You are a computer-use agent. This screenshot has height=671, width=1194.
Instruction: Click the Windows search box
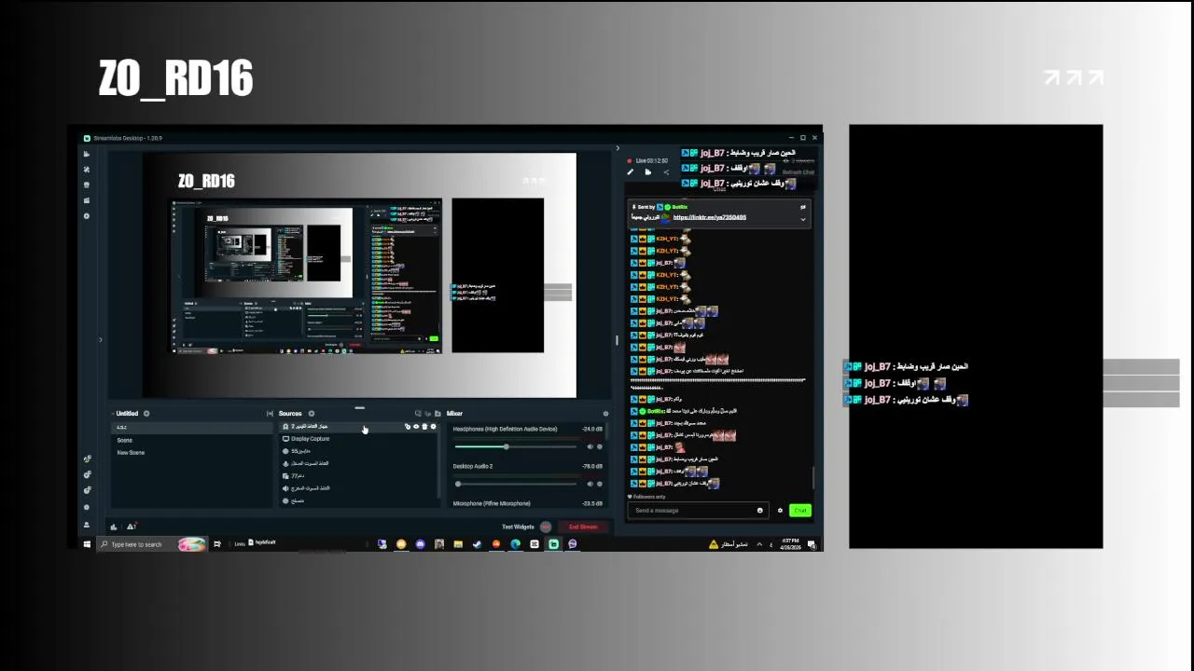(151, 544)
